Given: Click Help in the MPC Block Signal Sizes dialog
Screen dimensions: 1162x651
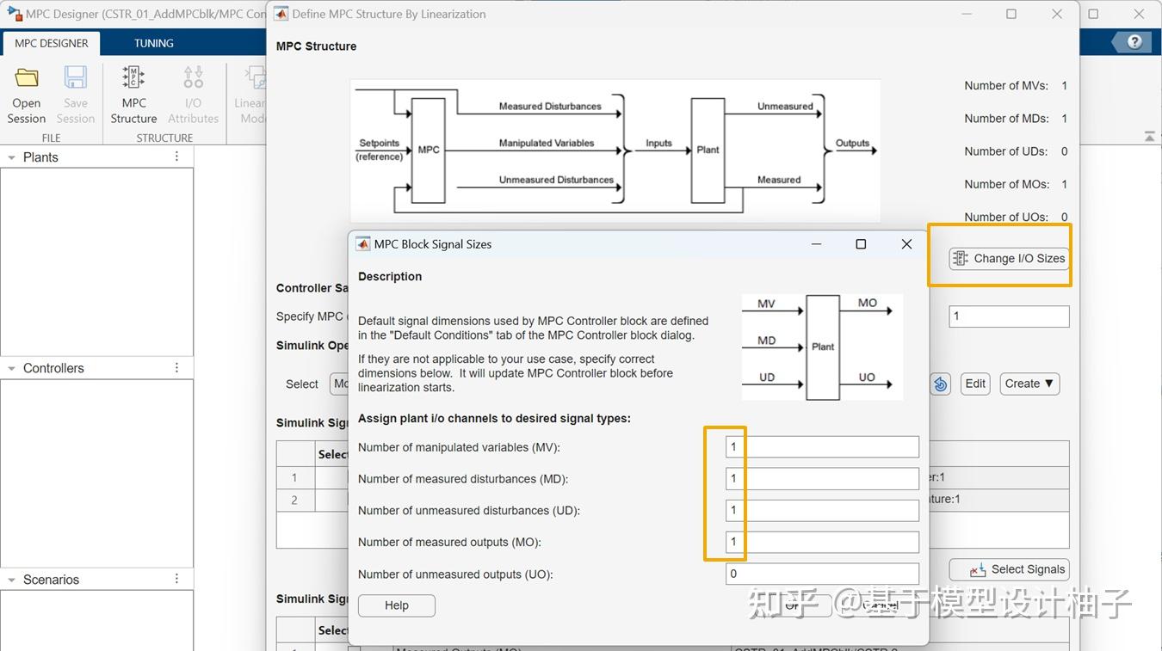Looking at the screenshot, I should point(396,605).
